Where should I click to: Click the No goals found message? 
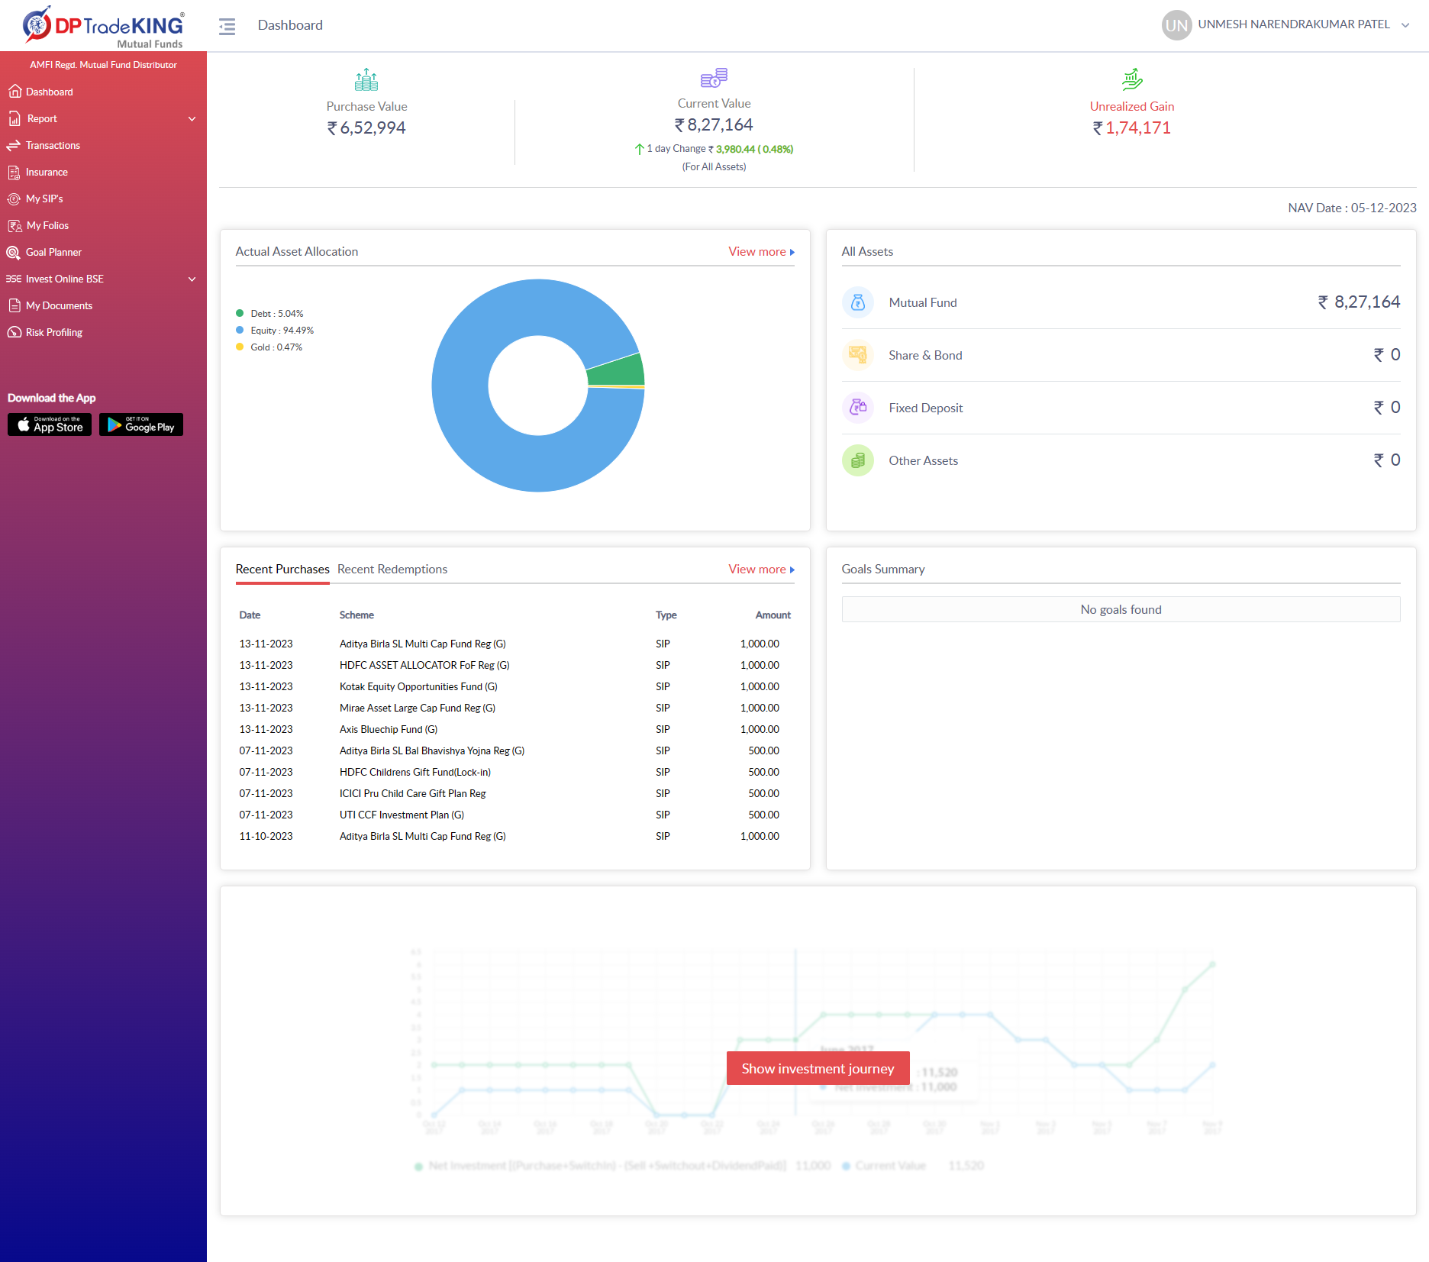coord(1121,609)
